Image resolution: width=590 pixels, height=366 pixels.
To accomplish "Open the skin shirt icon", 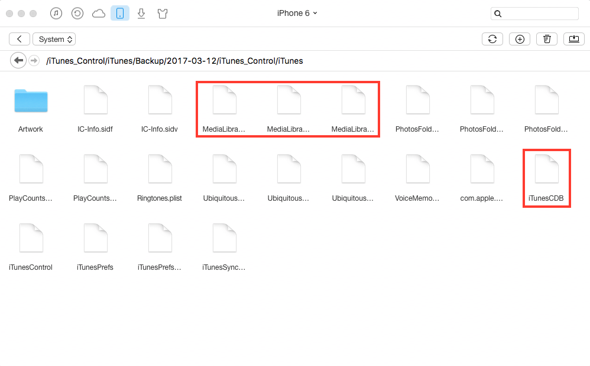I will (x=163, y=14).
